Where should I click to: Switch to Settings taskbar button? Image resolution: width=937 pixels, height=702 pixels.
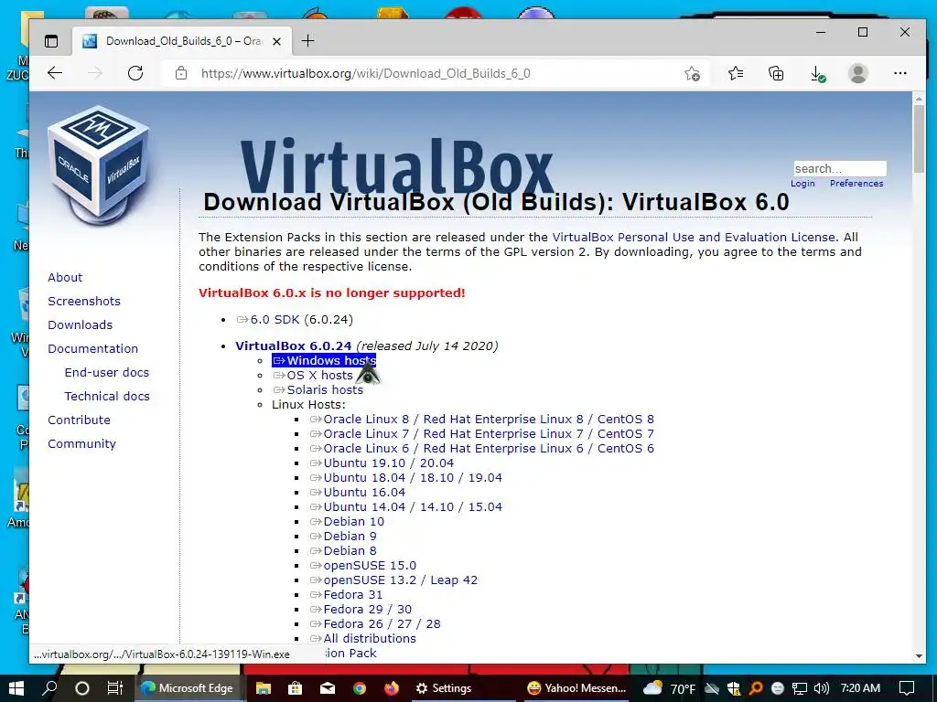[444, 688]
